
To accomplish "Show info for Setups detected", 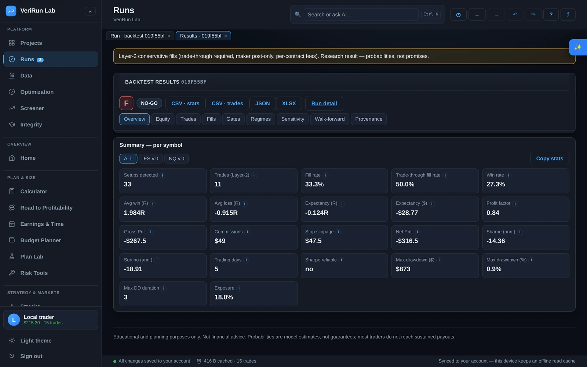I will (x=163, y=175).
